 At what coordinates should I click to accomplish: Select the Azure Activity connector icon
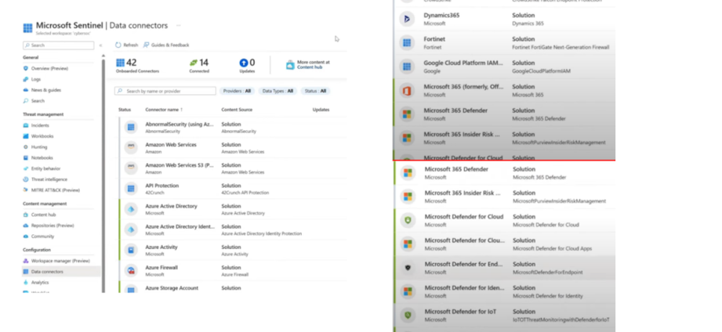coord(131,250)
